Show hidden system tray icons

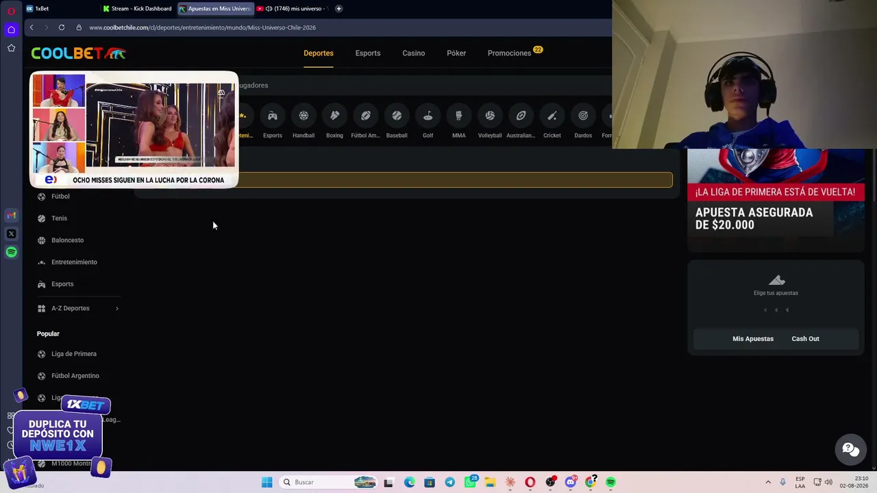[x=768, y=482]
